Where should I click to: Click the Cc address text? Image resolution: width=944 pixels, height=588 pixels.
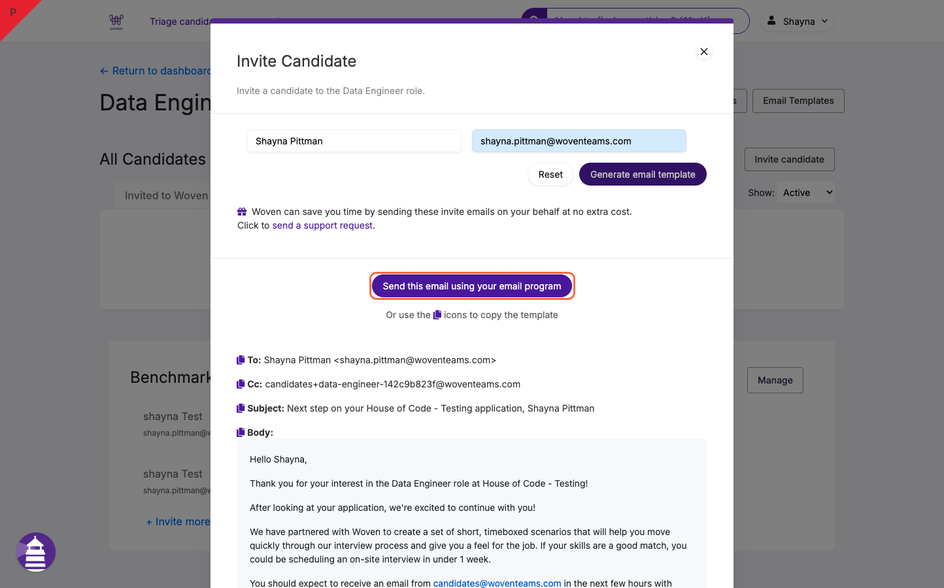(393, 384)
